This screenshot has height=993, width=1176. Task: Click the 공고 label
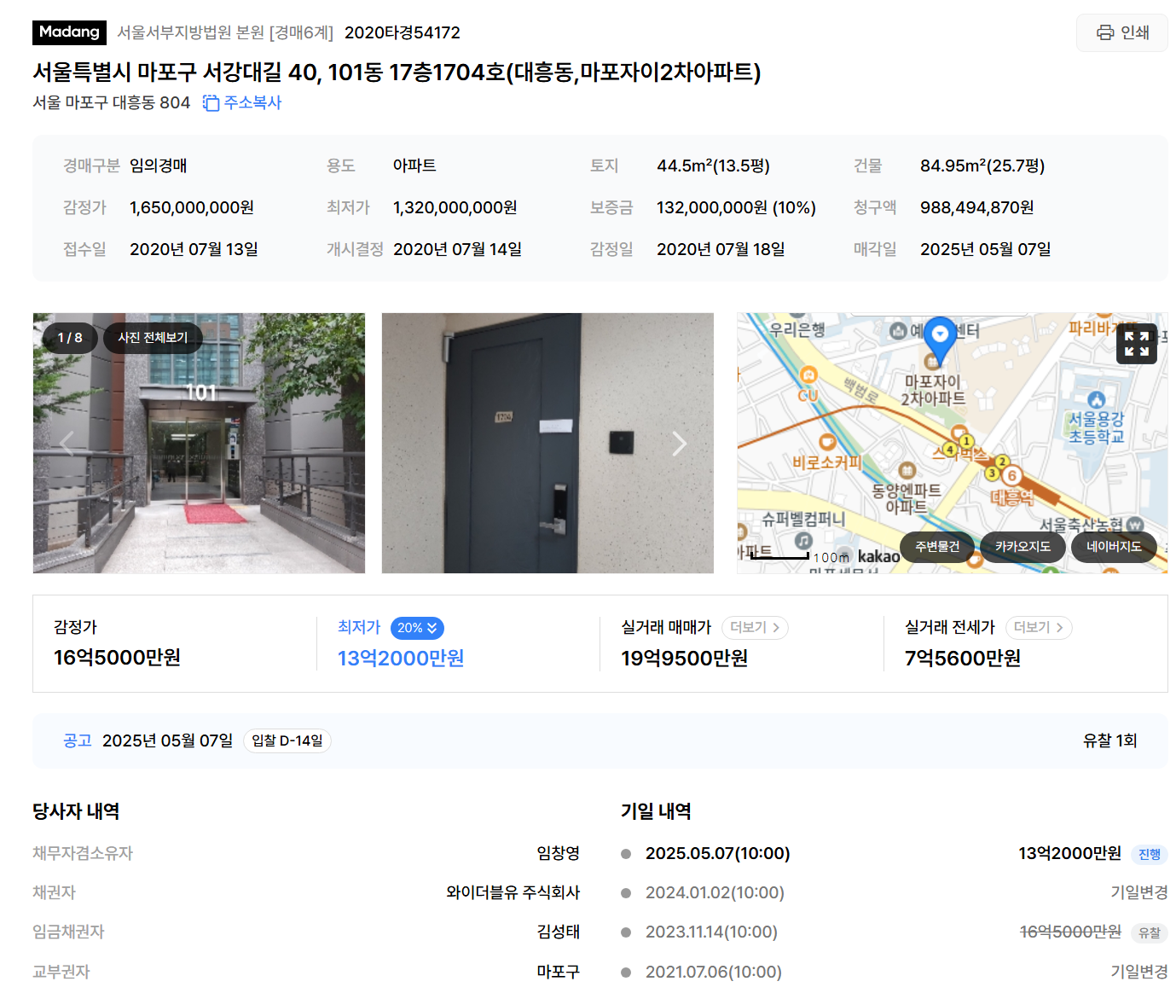tap(77, 740)
